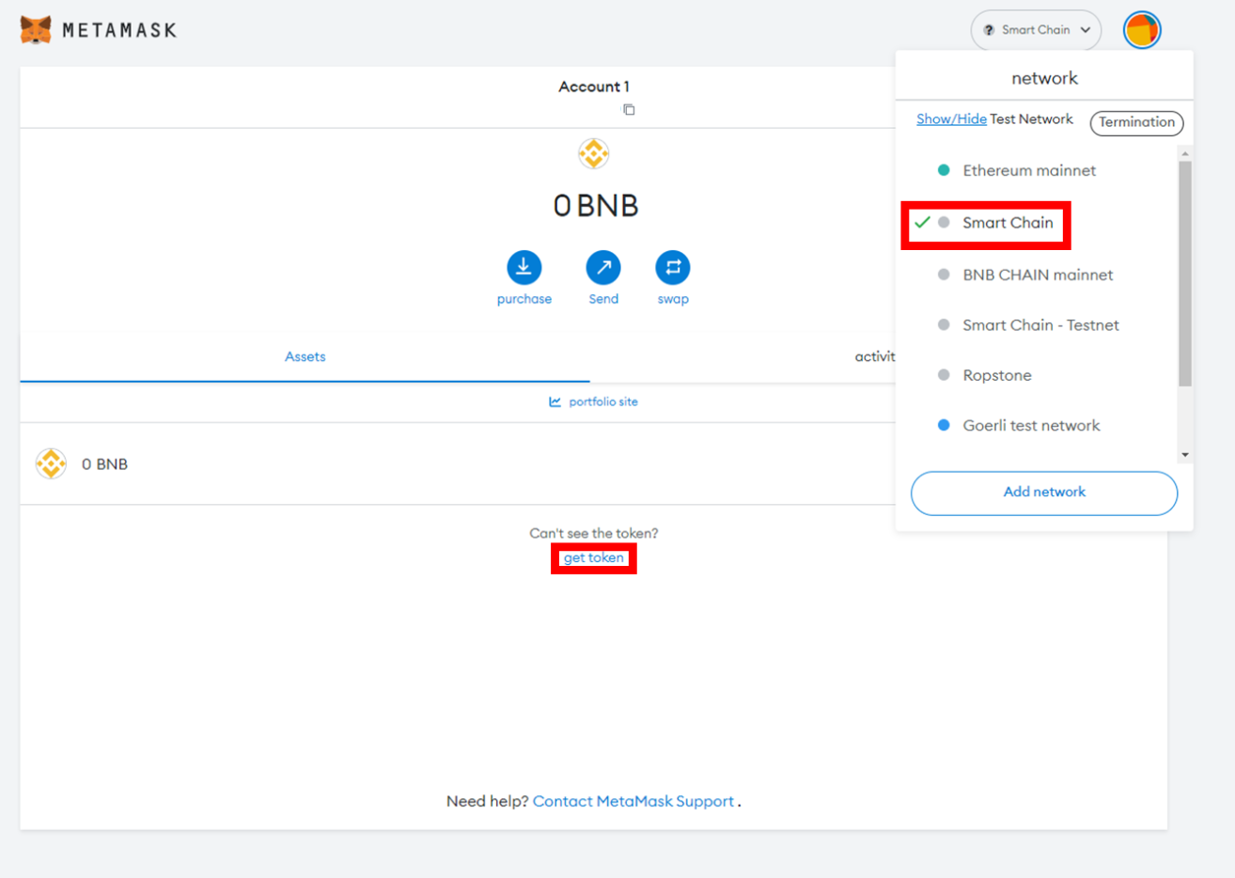Click the portfolio site chart icon

pyautogui.click(x=555, y=402)
